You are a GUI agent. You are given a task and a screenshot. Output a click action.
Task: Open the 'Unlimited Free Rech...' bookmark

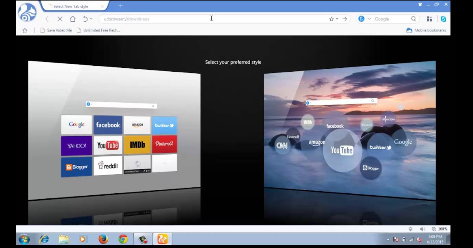pyautogui.click(x=99, y=30)
